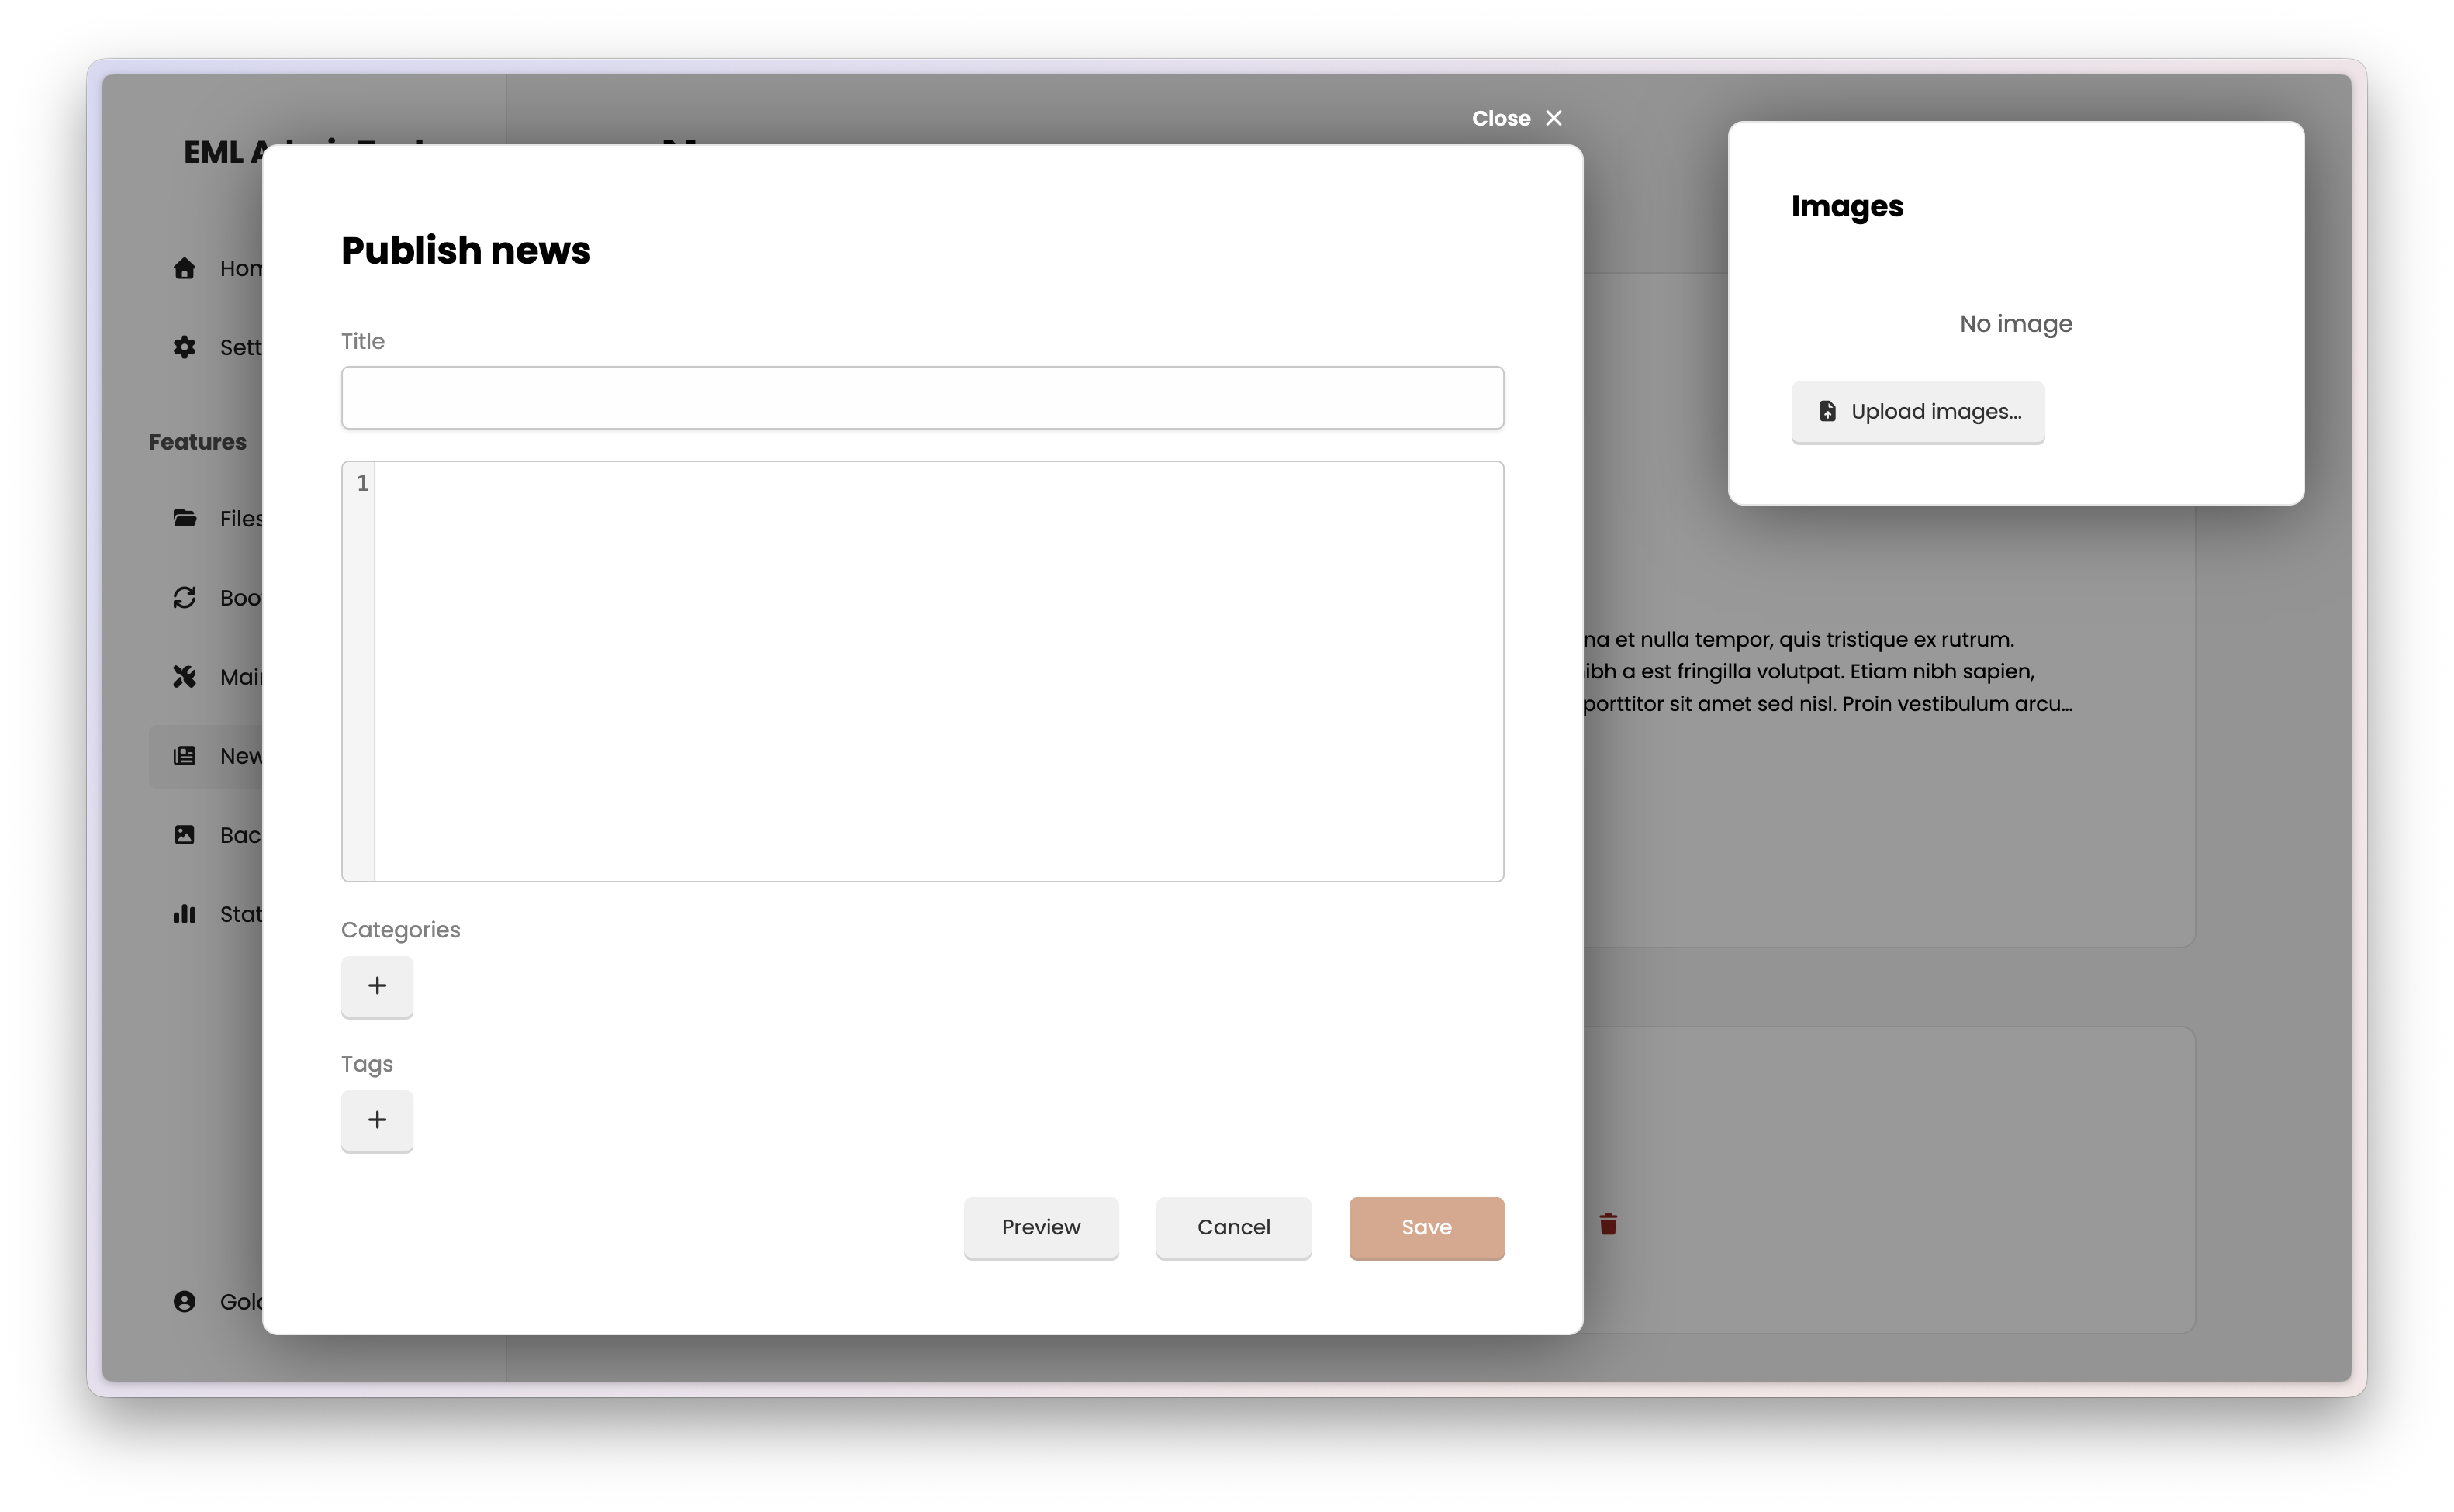Navigate to Features section in sidebar
Screen dimensions: 2454x1512
197,441
